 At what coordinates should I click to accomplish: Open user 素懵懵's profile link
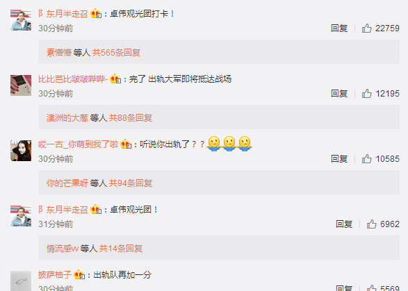(x=59, y=53)
